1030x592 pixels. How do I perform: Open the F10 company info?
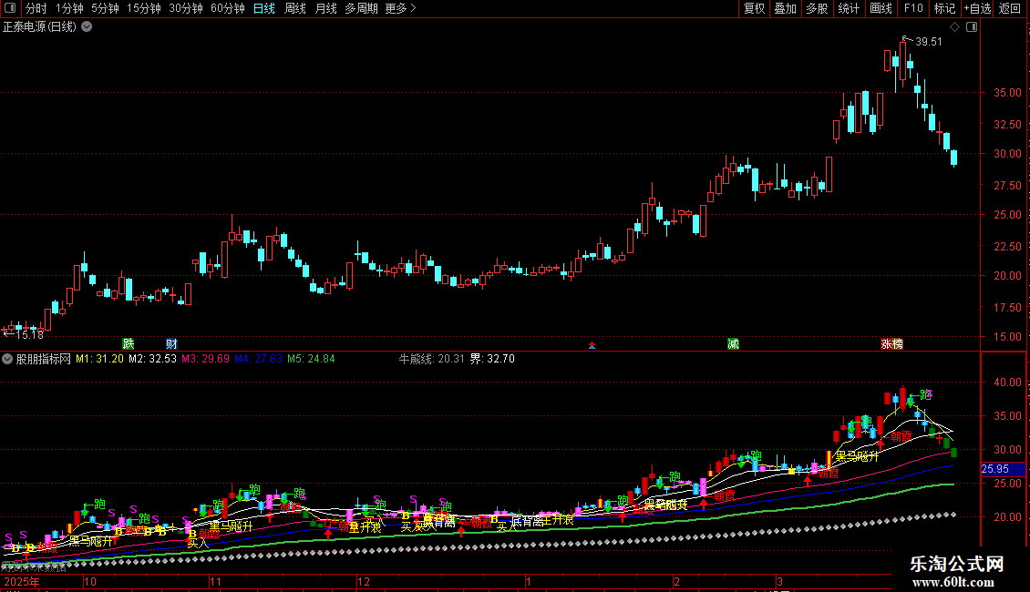(x=912, y=8)
